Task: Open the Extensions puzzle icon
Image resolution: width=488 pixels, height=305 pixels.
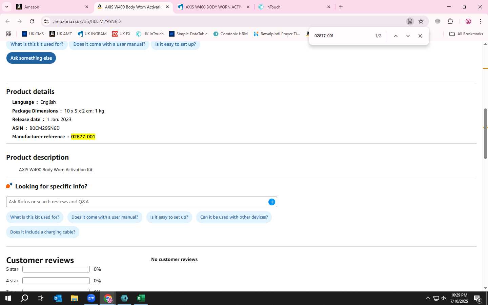Action: [450, 21]
